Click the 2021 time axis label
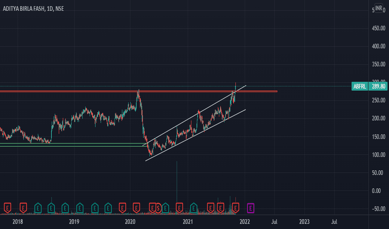The image size is (389, 229). [188, 222]
